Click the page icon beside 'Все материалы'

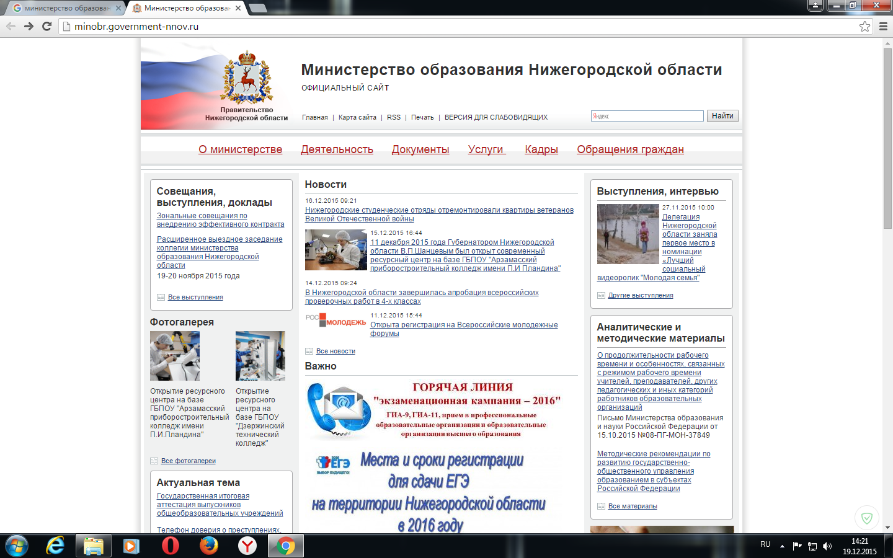coord(601,506)
